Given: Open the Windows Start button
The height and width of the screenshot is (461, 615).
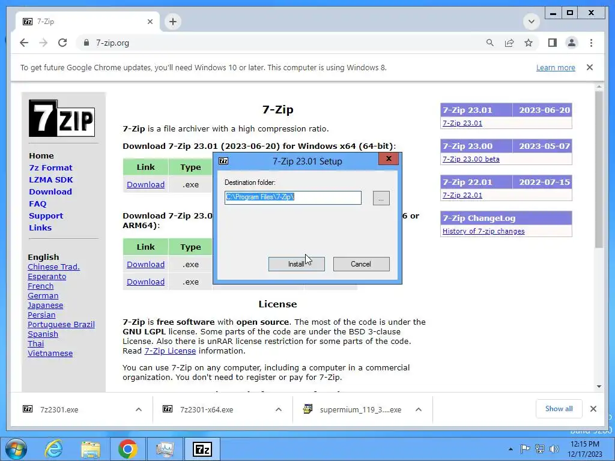Looking at the screenshot, I should point(16,449).
